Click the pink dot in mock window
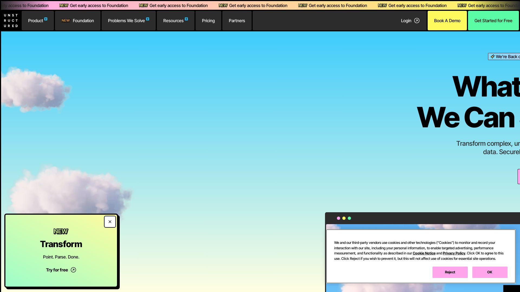 339,218
